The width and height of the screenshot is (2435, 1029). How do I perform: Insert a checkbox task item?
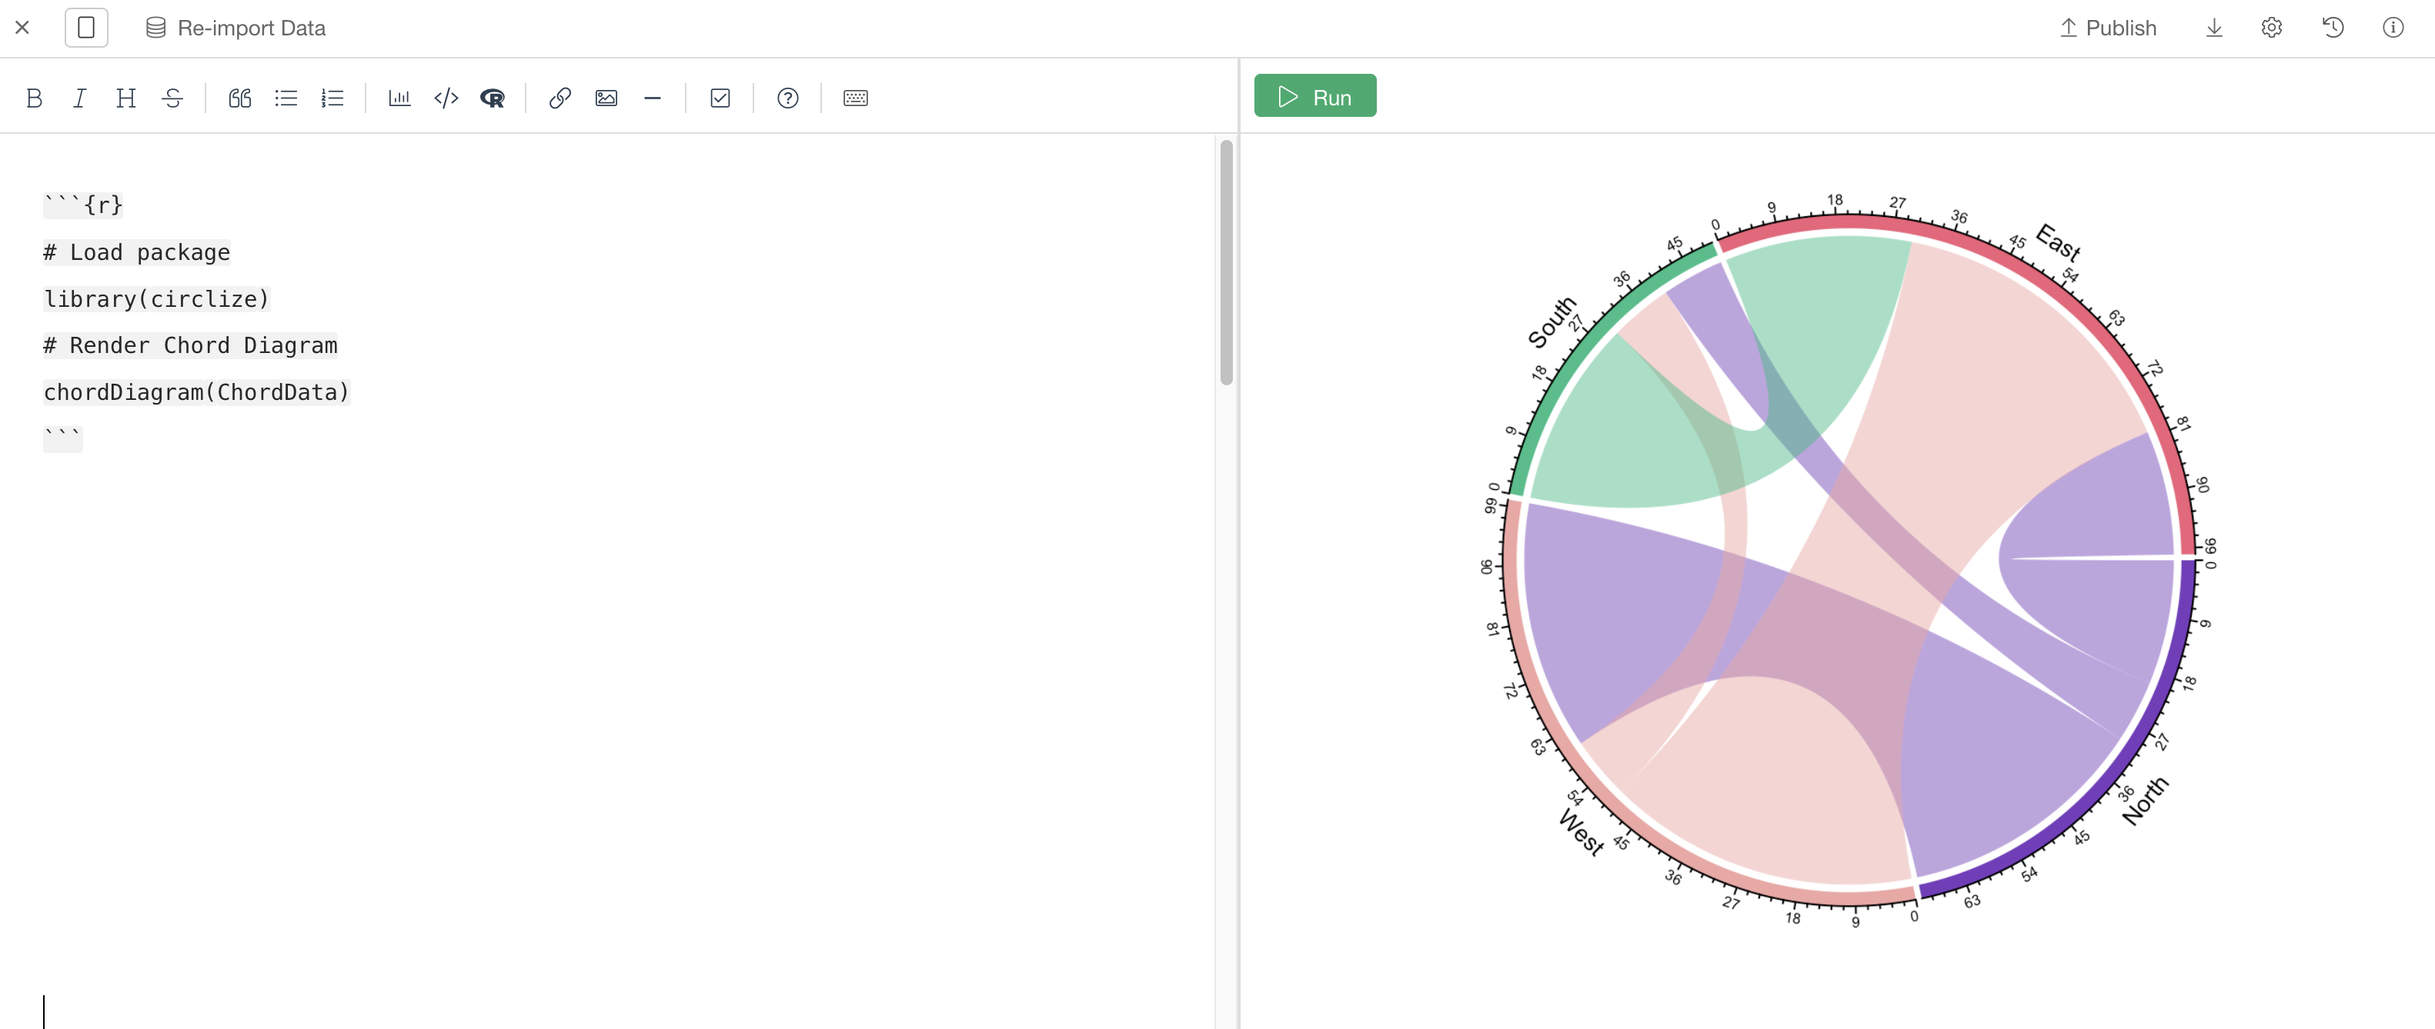(720, 98)
